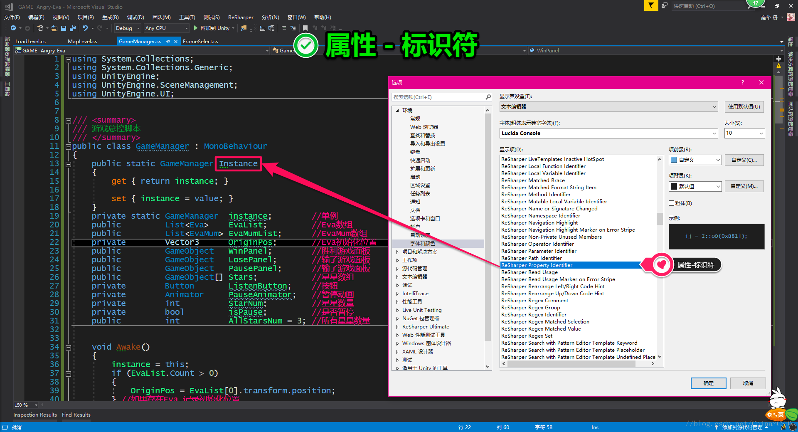The height and width of the screenshot is (432, 798).
Task: Click the Uncomment Selection toolbar icon
Action: point(293,28)
